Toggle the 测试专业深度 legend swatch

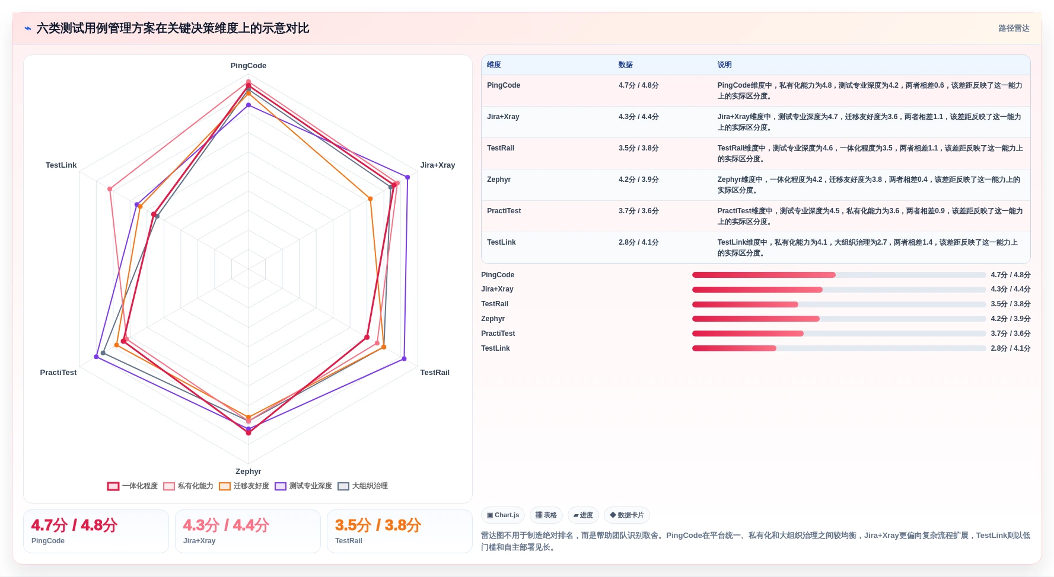click(281, 486)
